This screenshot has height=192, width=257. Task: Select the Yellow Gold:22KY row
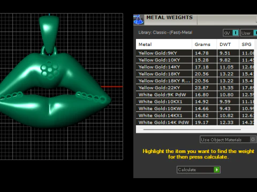click(x=195, y=87)
